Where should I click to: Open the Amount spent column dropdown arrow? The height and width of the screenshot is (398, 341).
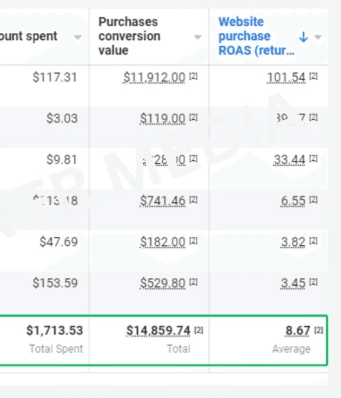point(78,37)
